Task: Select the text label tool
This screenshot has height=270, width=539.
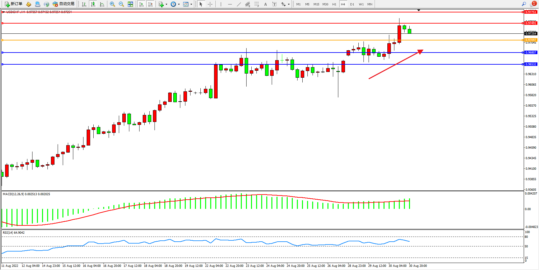Action: coord(275,4)
